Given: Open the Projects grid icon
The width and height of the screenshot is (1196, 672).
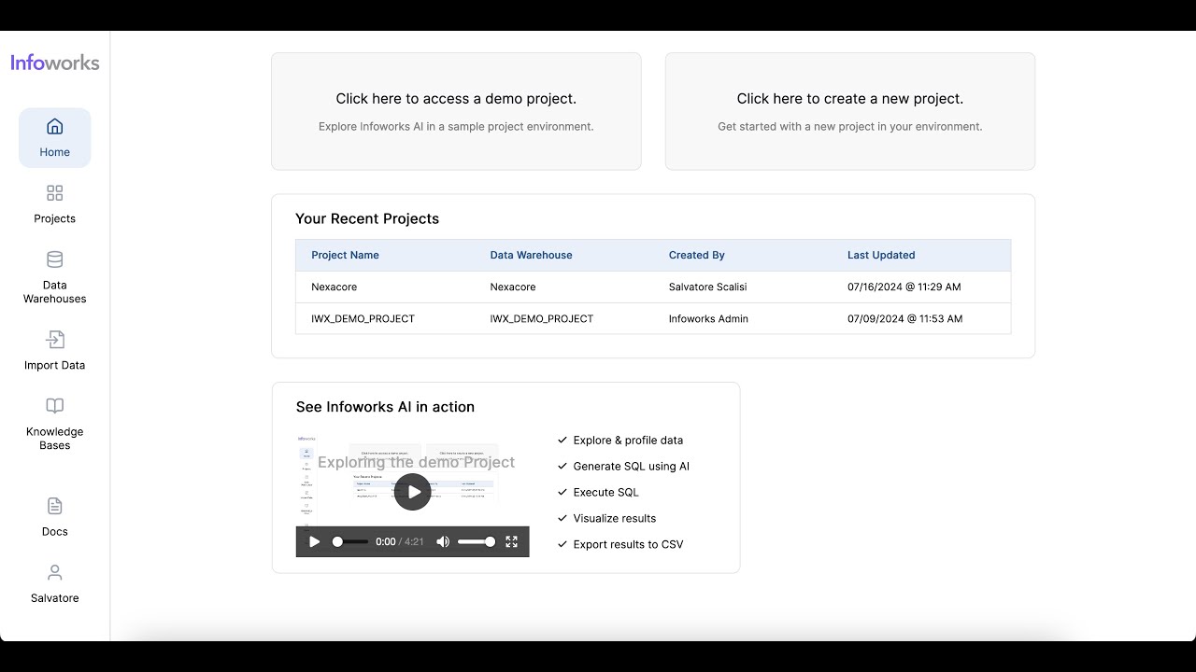Looking at the screenshot, I should pos(55,193).
